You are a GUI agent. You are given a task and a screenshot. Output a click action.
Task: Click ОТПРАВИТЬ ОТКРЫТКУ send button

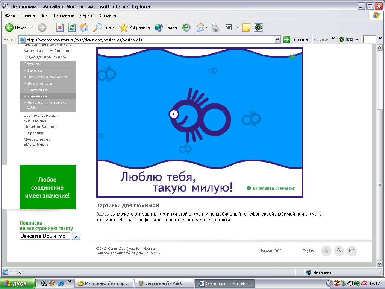(271, 188)
